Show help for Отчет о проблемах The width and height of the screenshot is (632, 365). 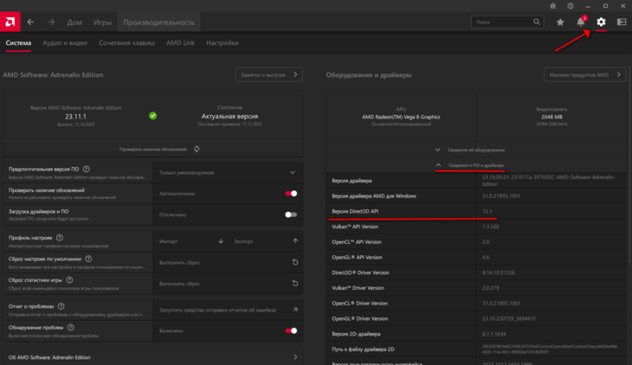point(61,306)
